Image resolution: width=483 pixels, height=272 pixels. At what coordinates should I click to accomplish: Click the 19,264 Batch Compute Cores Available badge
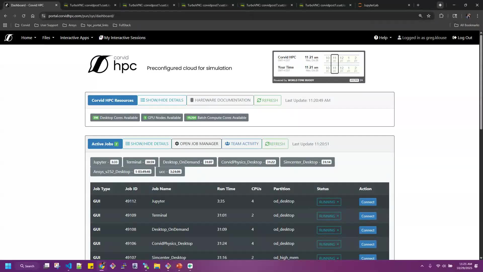point(216,118)
